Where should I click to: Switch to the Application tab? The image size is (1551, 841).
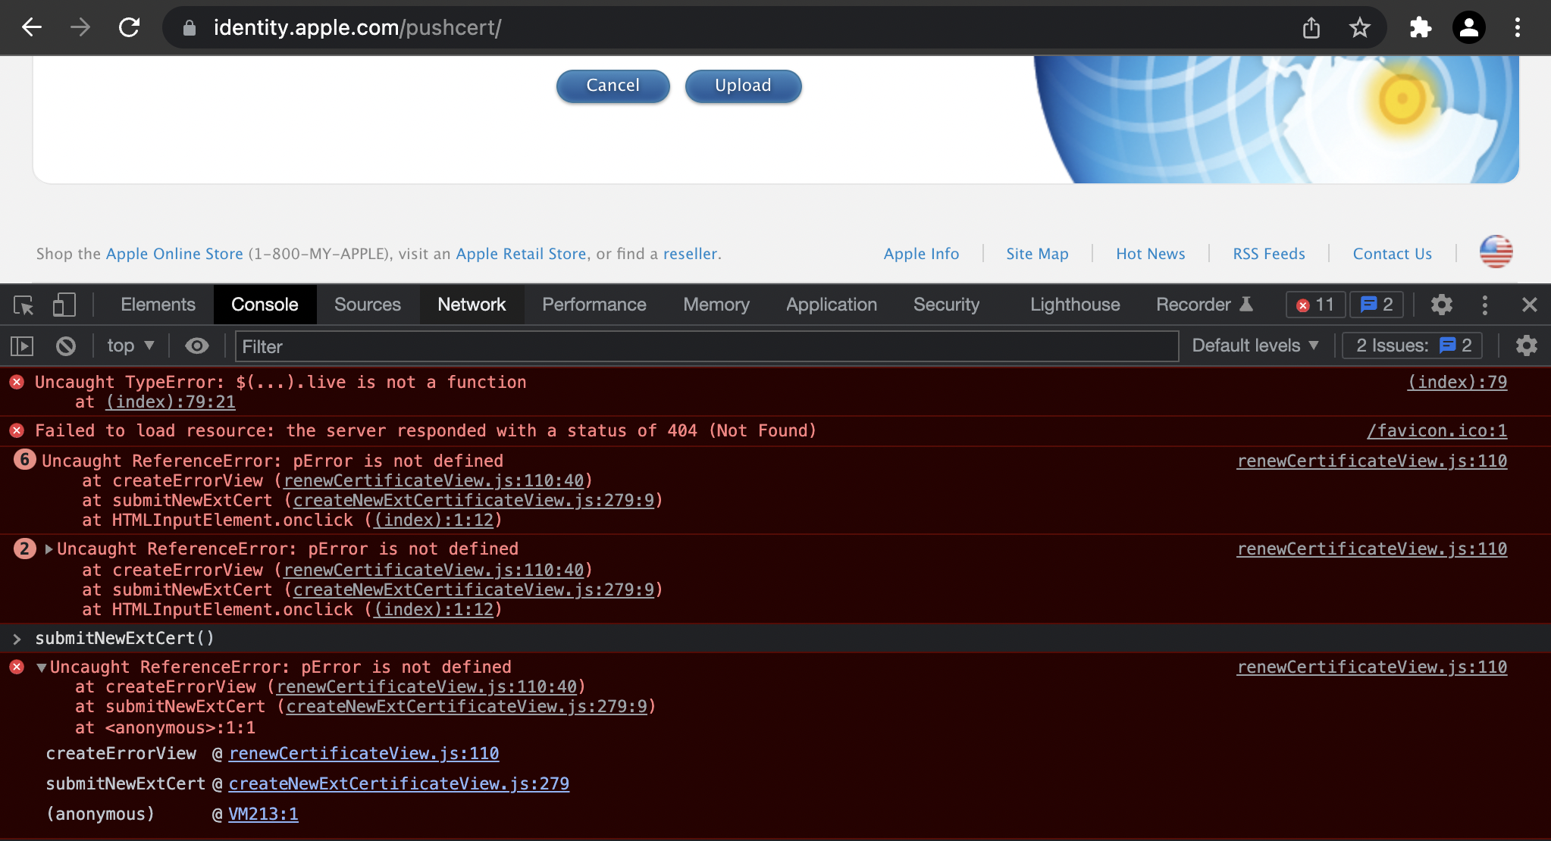[831, 305]
